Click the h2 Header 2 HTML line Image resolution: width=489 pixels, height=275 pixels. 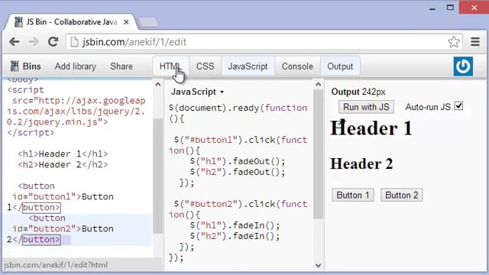coord(63,165)
